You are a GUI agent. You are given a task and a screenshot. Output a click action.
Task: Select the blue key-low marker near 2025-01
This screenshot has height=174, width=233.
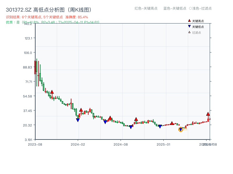pos(160,126)
